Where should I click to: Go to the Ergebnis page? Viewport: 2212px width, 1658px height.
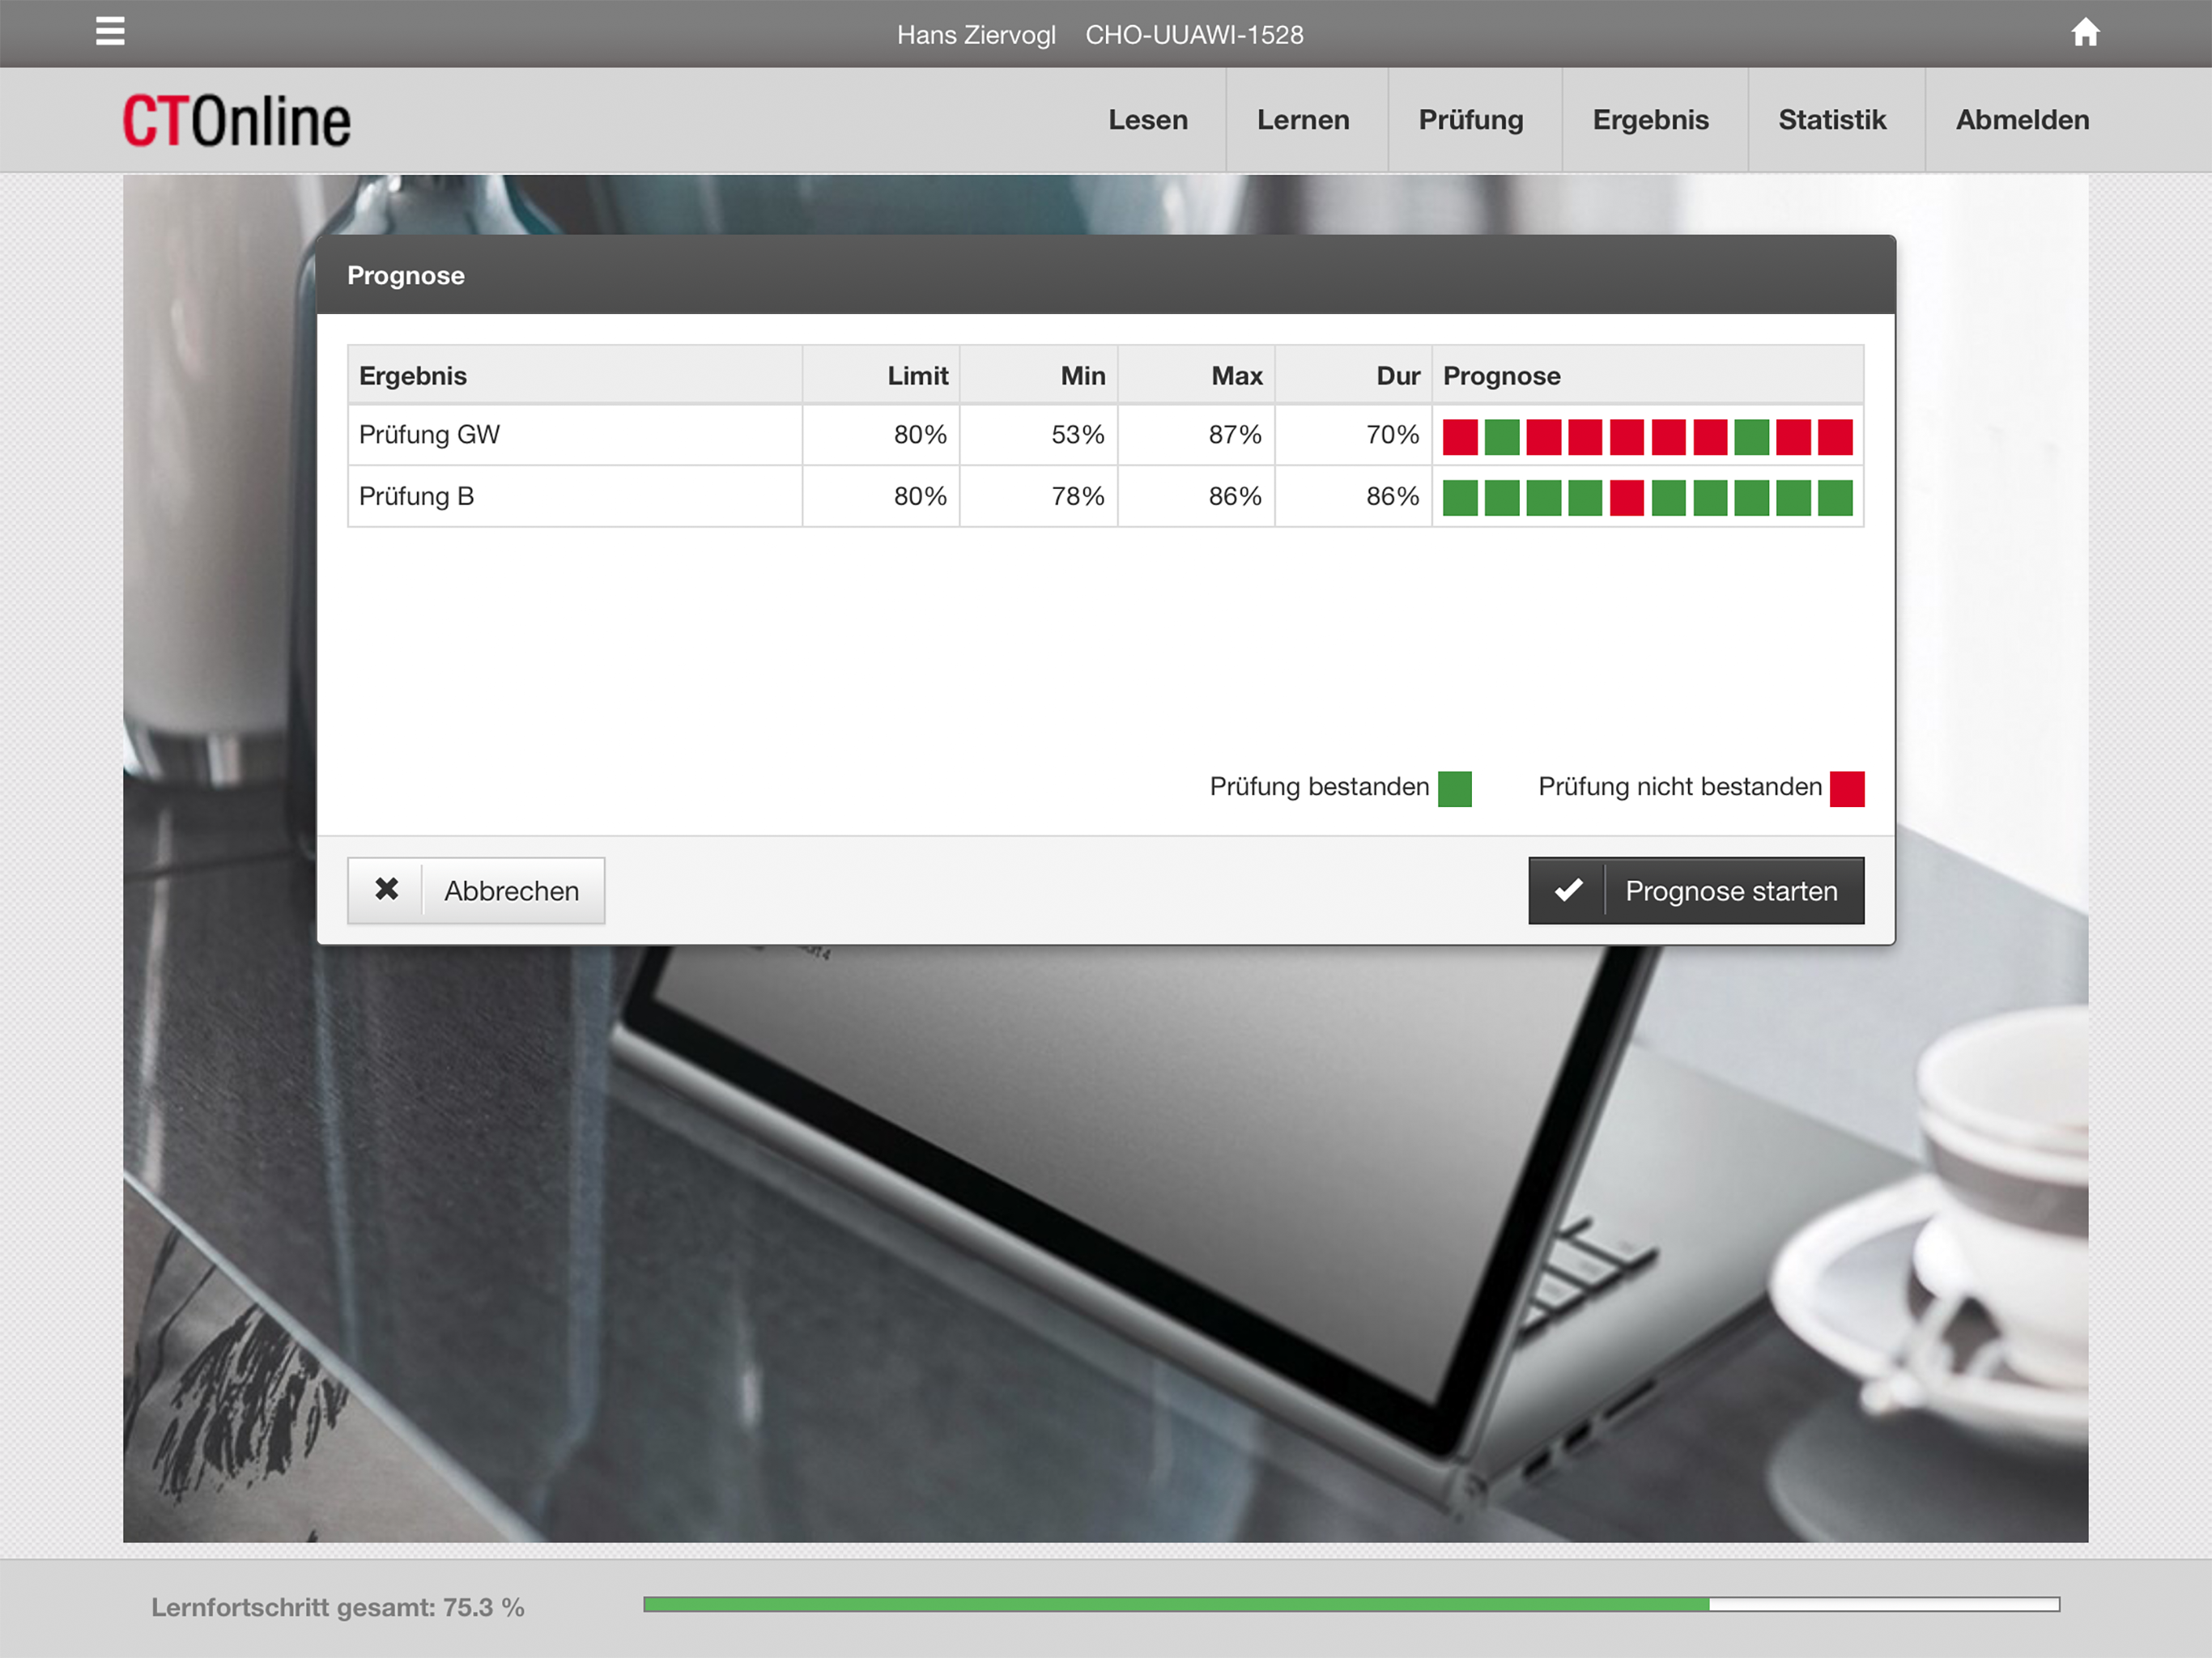[1650, 120]
